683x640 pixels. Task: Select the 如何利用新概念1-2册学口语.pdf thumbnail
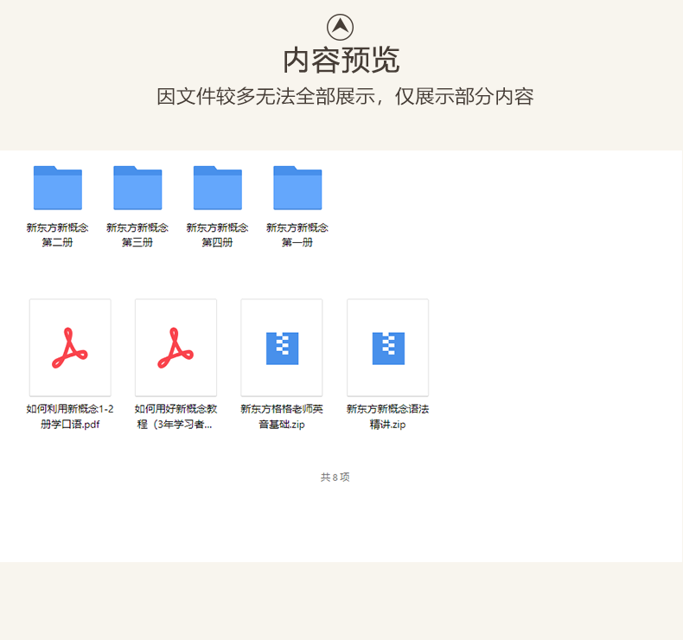(x=70, y=348)
